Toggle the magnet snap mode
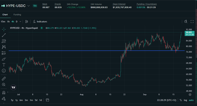197x106 pixels. click(4, 93)
